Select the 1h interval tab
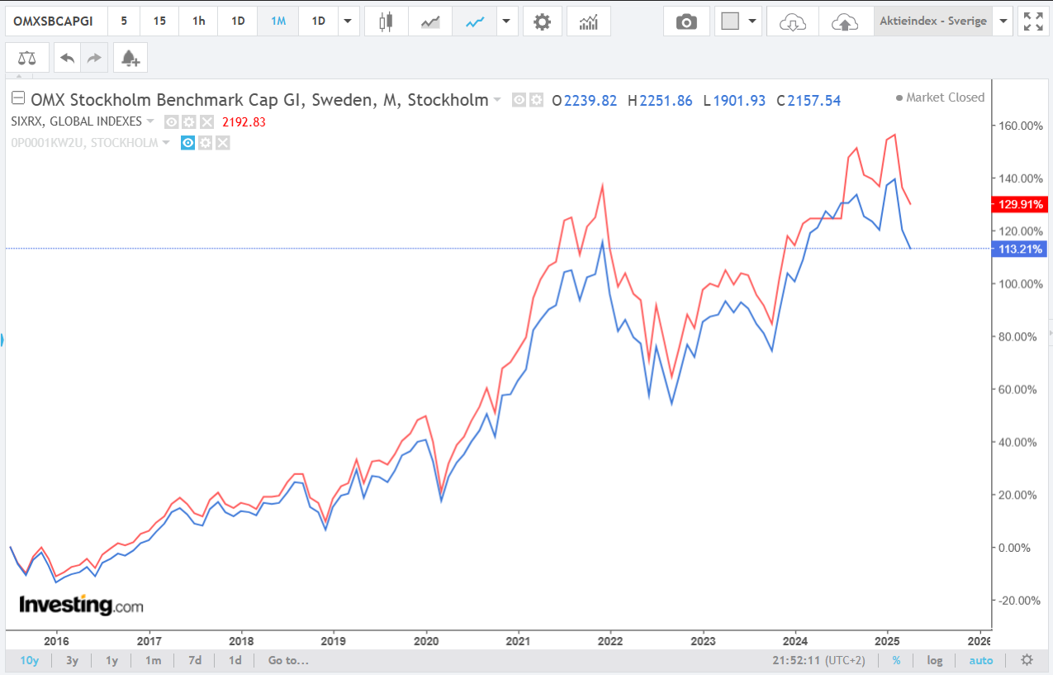Screen dimensions: 1053x675 (199, 22)
